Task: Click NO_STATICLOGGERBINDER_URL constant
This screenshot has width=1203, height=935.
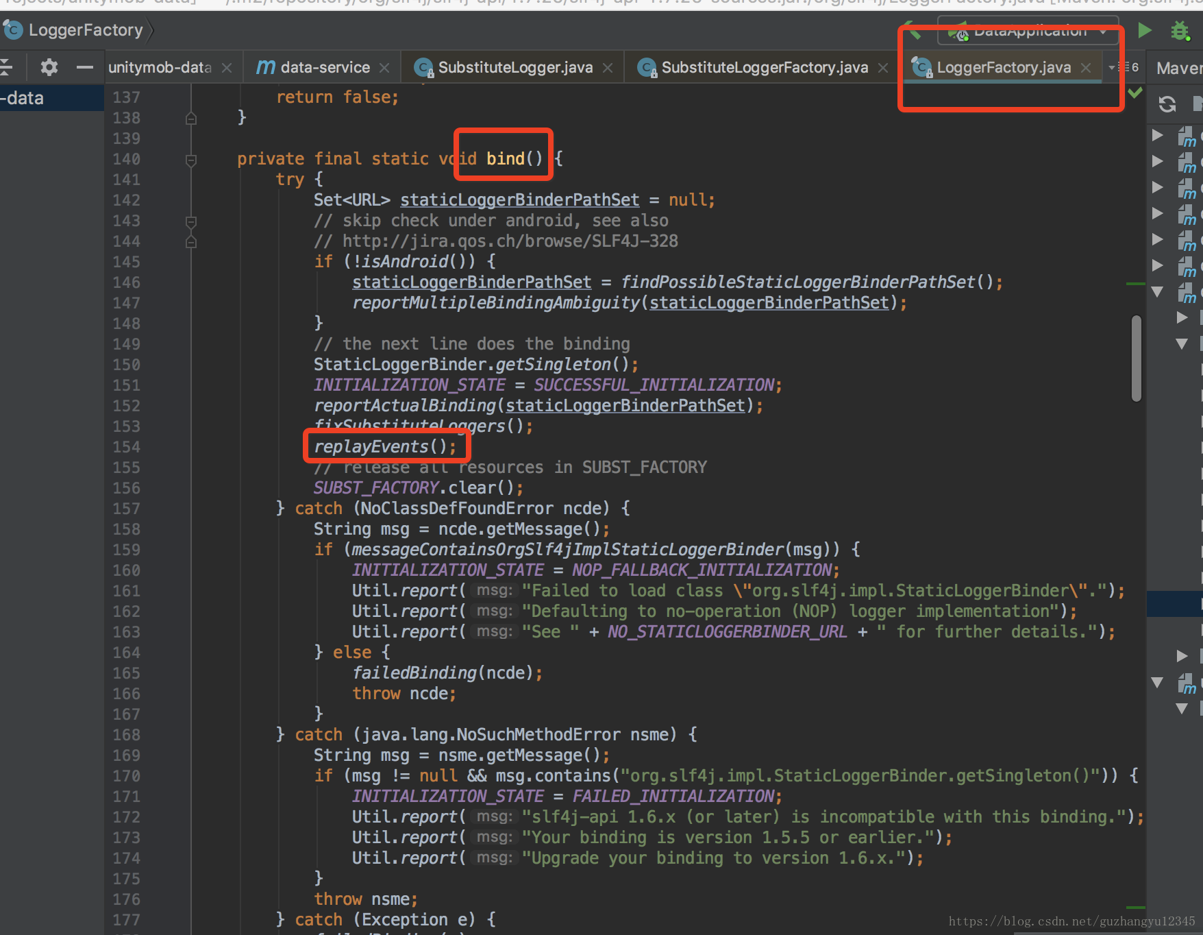Action: (x=728, y=632)
